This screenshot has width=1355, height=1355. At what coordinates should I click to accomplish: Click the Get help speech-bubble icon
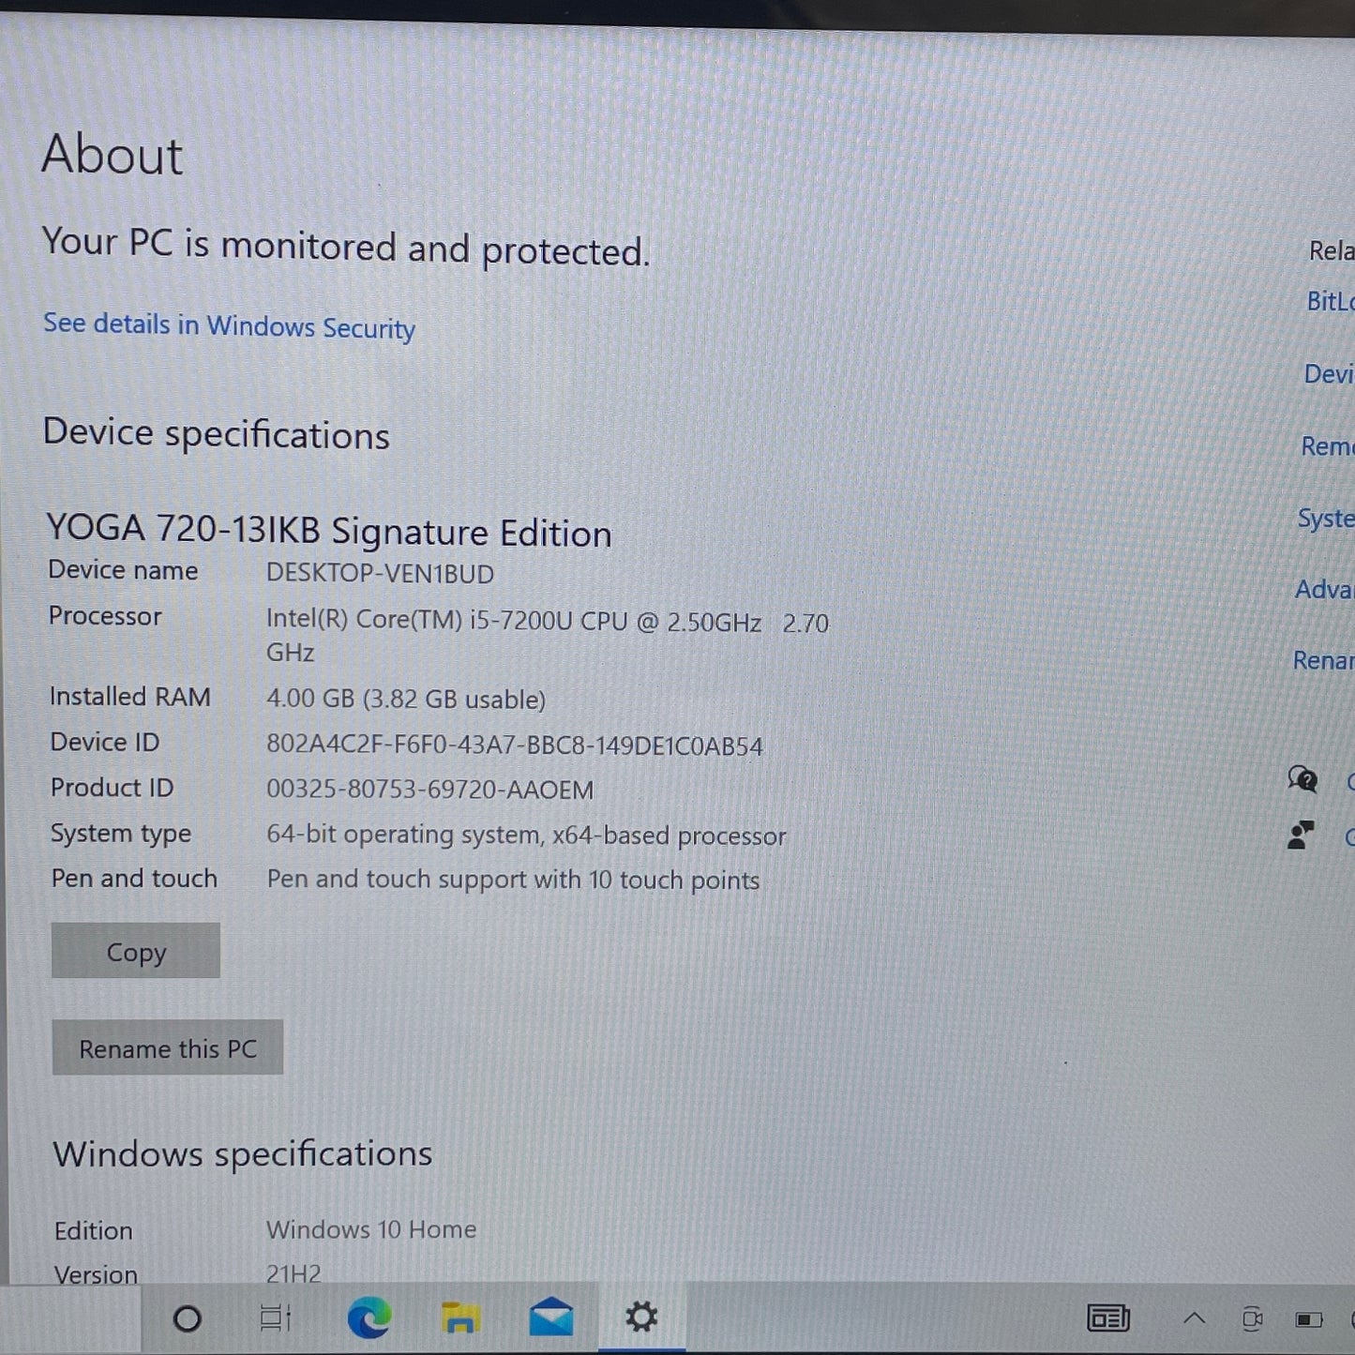coord(1302,779)
